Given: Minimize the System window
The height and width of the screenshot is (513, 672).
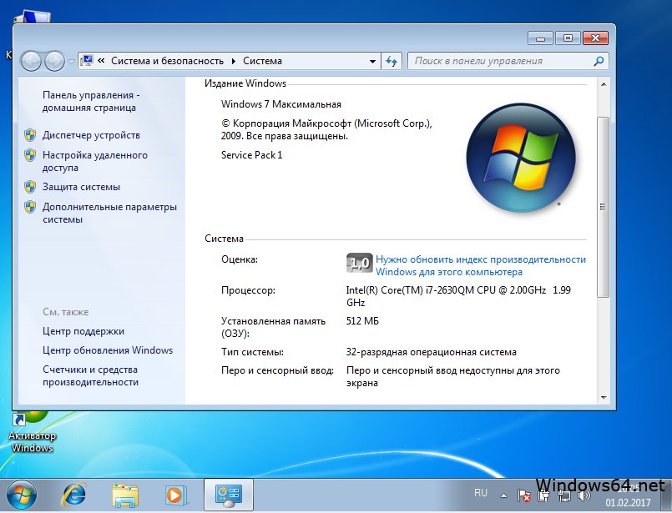Looking at the screenshot, I should (x=540, y=38).
